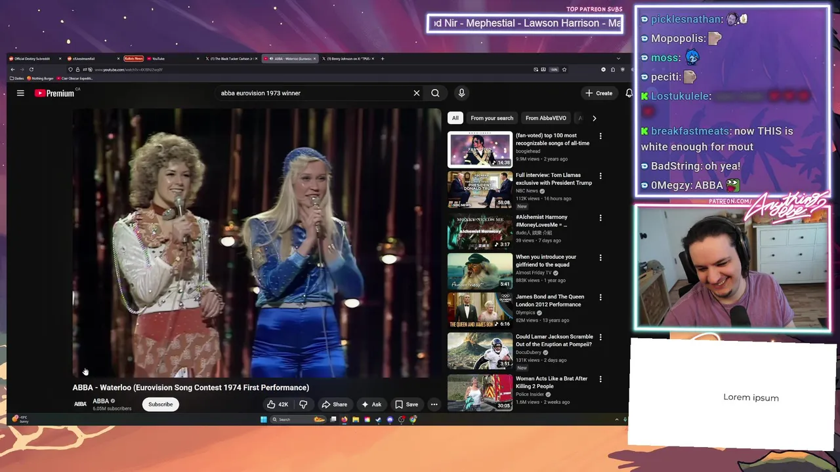Share the ABBA Waterloo video
Viewport: 840px width, 472px height.
coord(334,404)
